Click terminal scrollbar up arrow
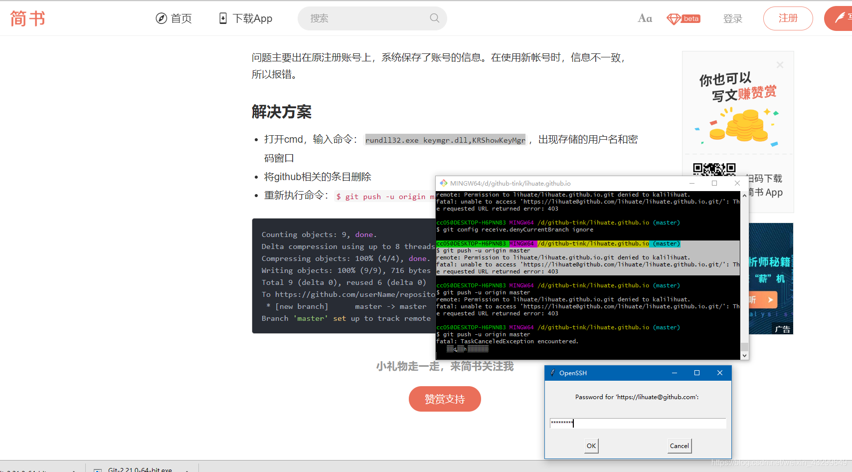Image resolution: width=852 pixels, height=472 pixels. [744, 195]
